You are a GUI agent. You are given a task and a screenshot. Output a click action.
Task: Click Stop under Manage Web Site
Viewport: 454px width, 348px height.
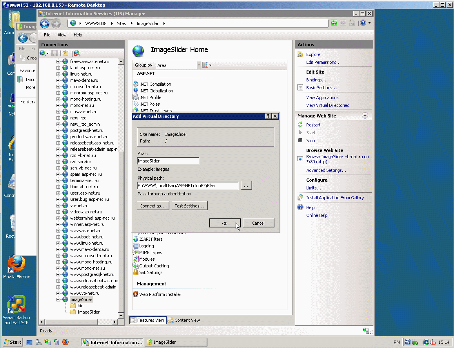click(311, 141)
